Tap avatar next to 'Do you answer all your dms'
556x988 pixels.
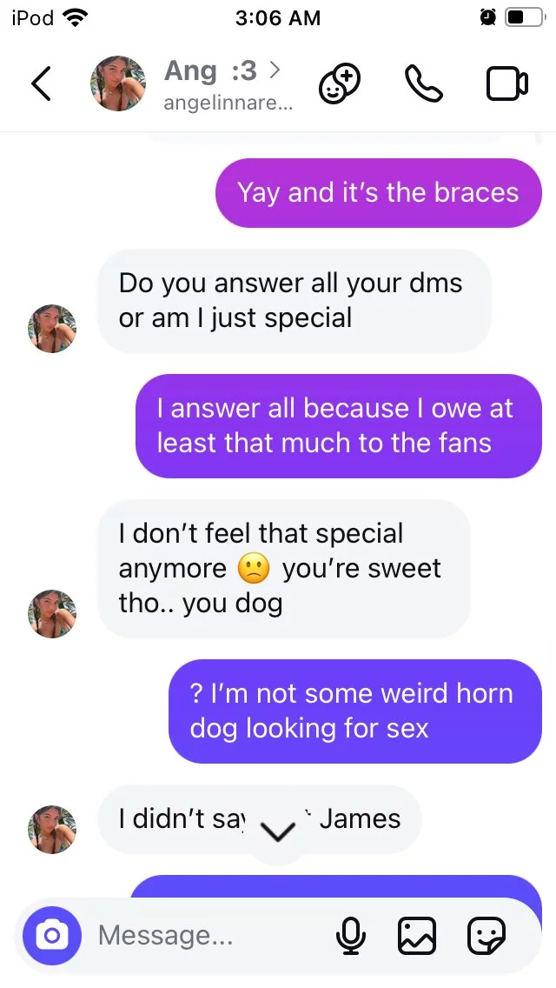tap(52, 328)
